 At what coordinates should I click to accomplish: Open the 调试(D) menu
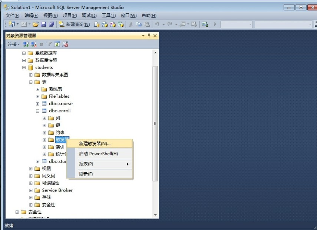[x=89, y=16]
